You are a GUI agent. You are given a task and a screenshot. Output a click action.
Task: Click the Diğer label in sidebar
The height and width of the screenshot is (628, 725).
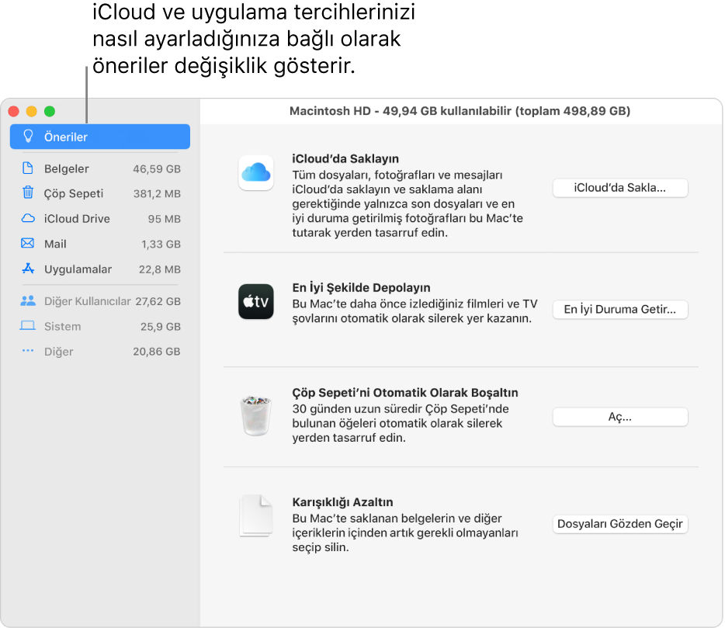pyautogui.click(x=59, y=352)
